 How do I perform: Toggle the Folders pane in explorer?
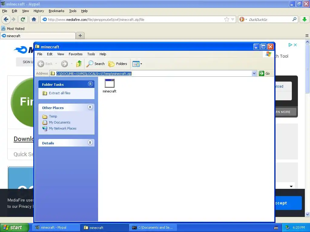(118, 64)
